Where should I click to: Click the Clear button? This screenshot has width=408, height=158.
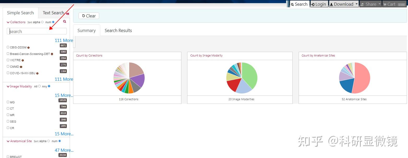click(x=89, y=16)
